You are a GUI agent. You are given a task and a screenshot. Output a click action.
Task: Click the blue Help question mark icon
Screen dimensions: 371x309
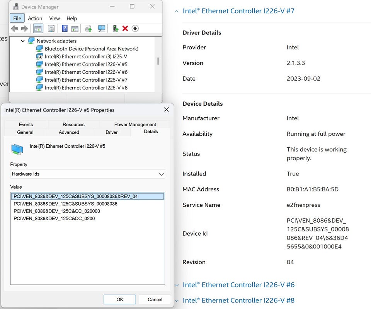pos(65,29)
